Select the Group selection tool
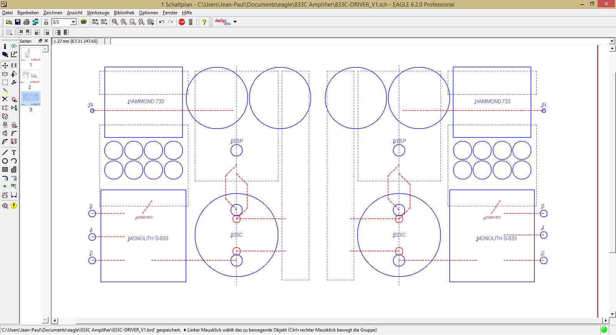 (5, 82)
